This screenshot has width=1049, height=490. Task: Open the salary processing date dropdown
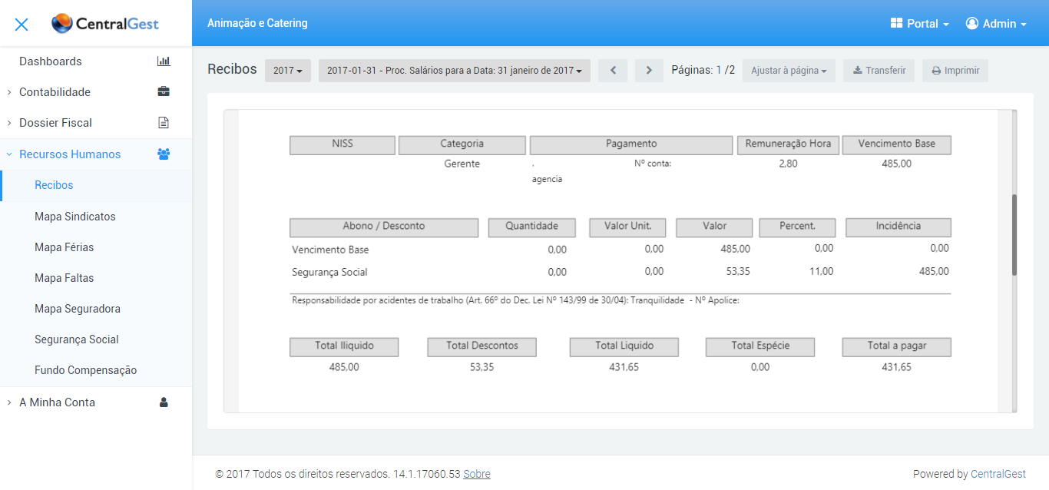tap(454, 71)
